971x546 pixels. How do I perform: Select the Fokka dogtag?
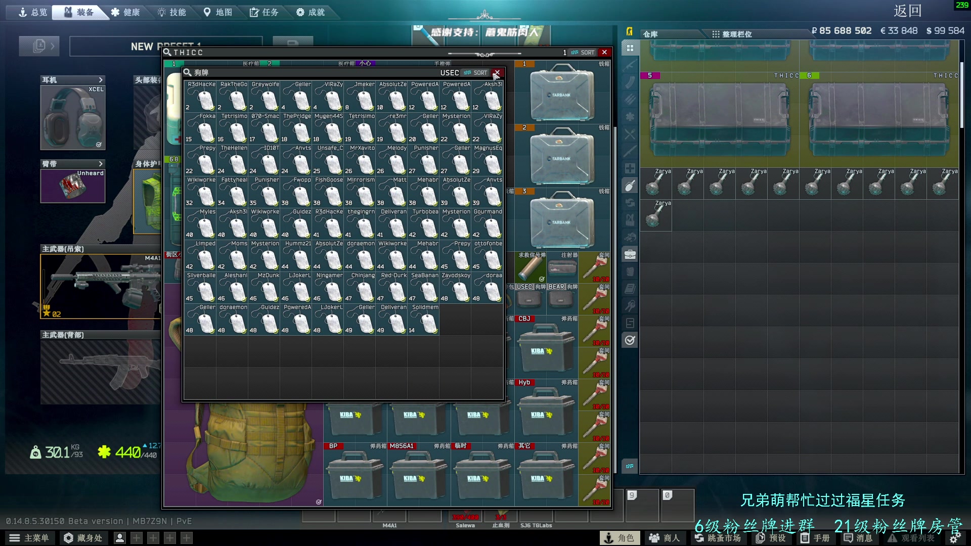coord(200,128)
